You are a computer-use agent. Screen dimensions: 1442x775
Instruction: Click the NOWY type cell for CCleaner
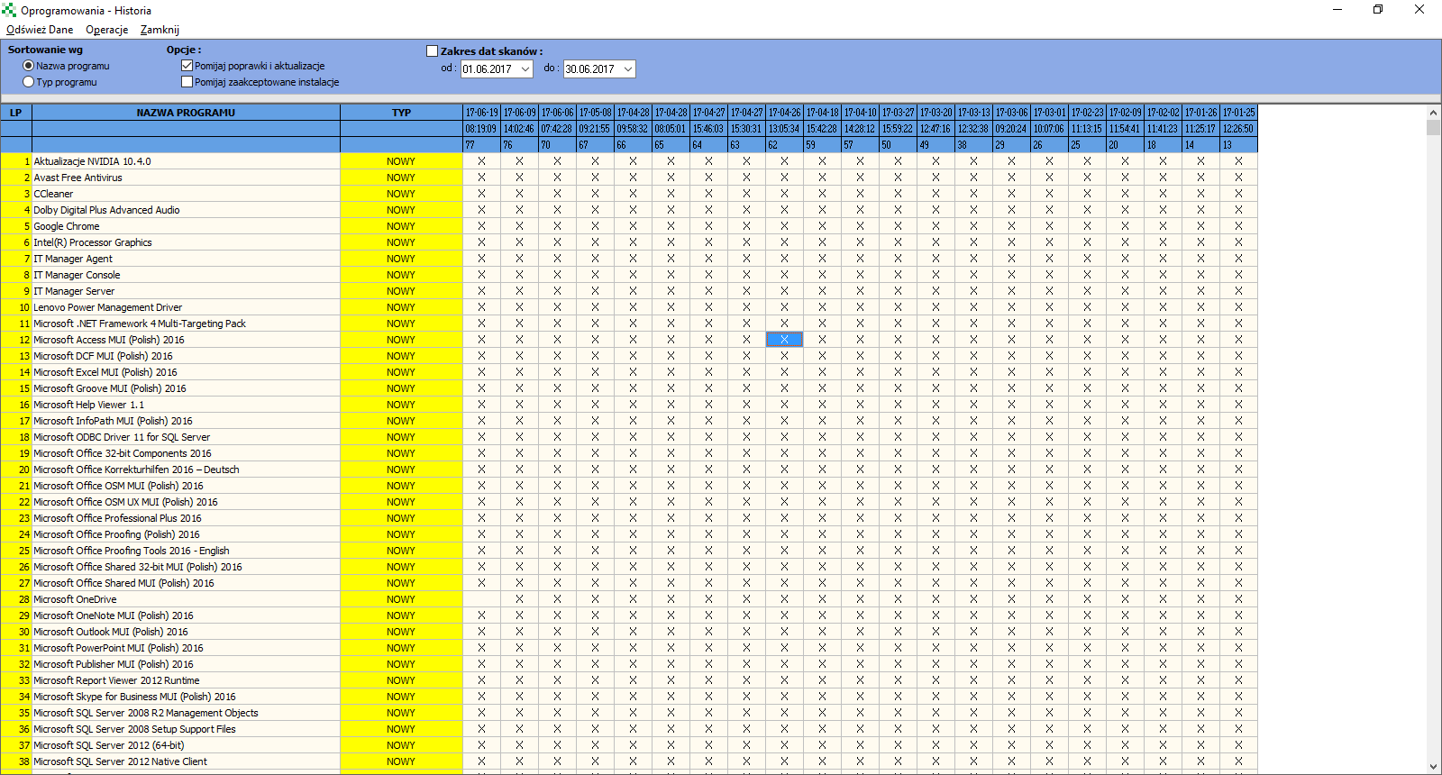tap(401, 194)
